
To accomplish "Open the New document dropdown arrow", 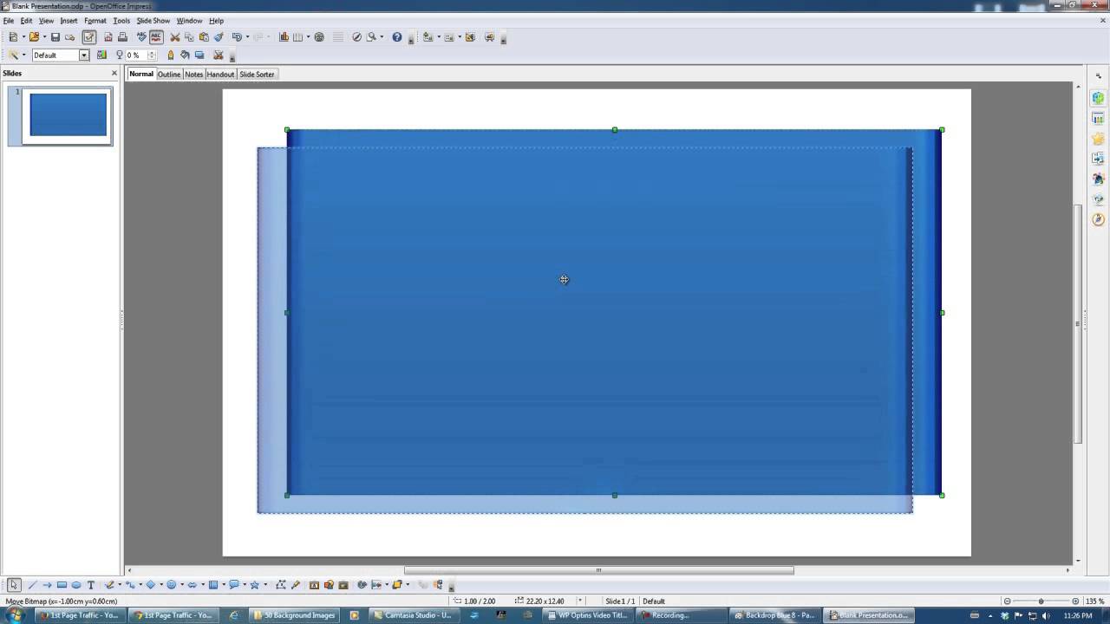I will point(23,37).
